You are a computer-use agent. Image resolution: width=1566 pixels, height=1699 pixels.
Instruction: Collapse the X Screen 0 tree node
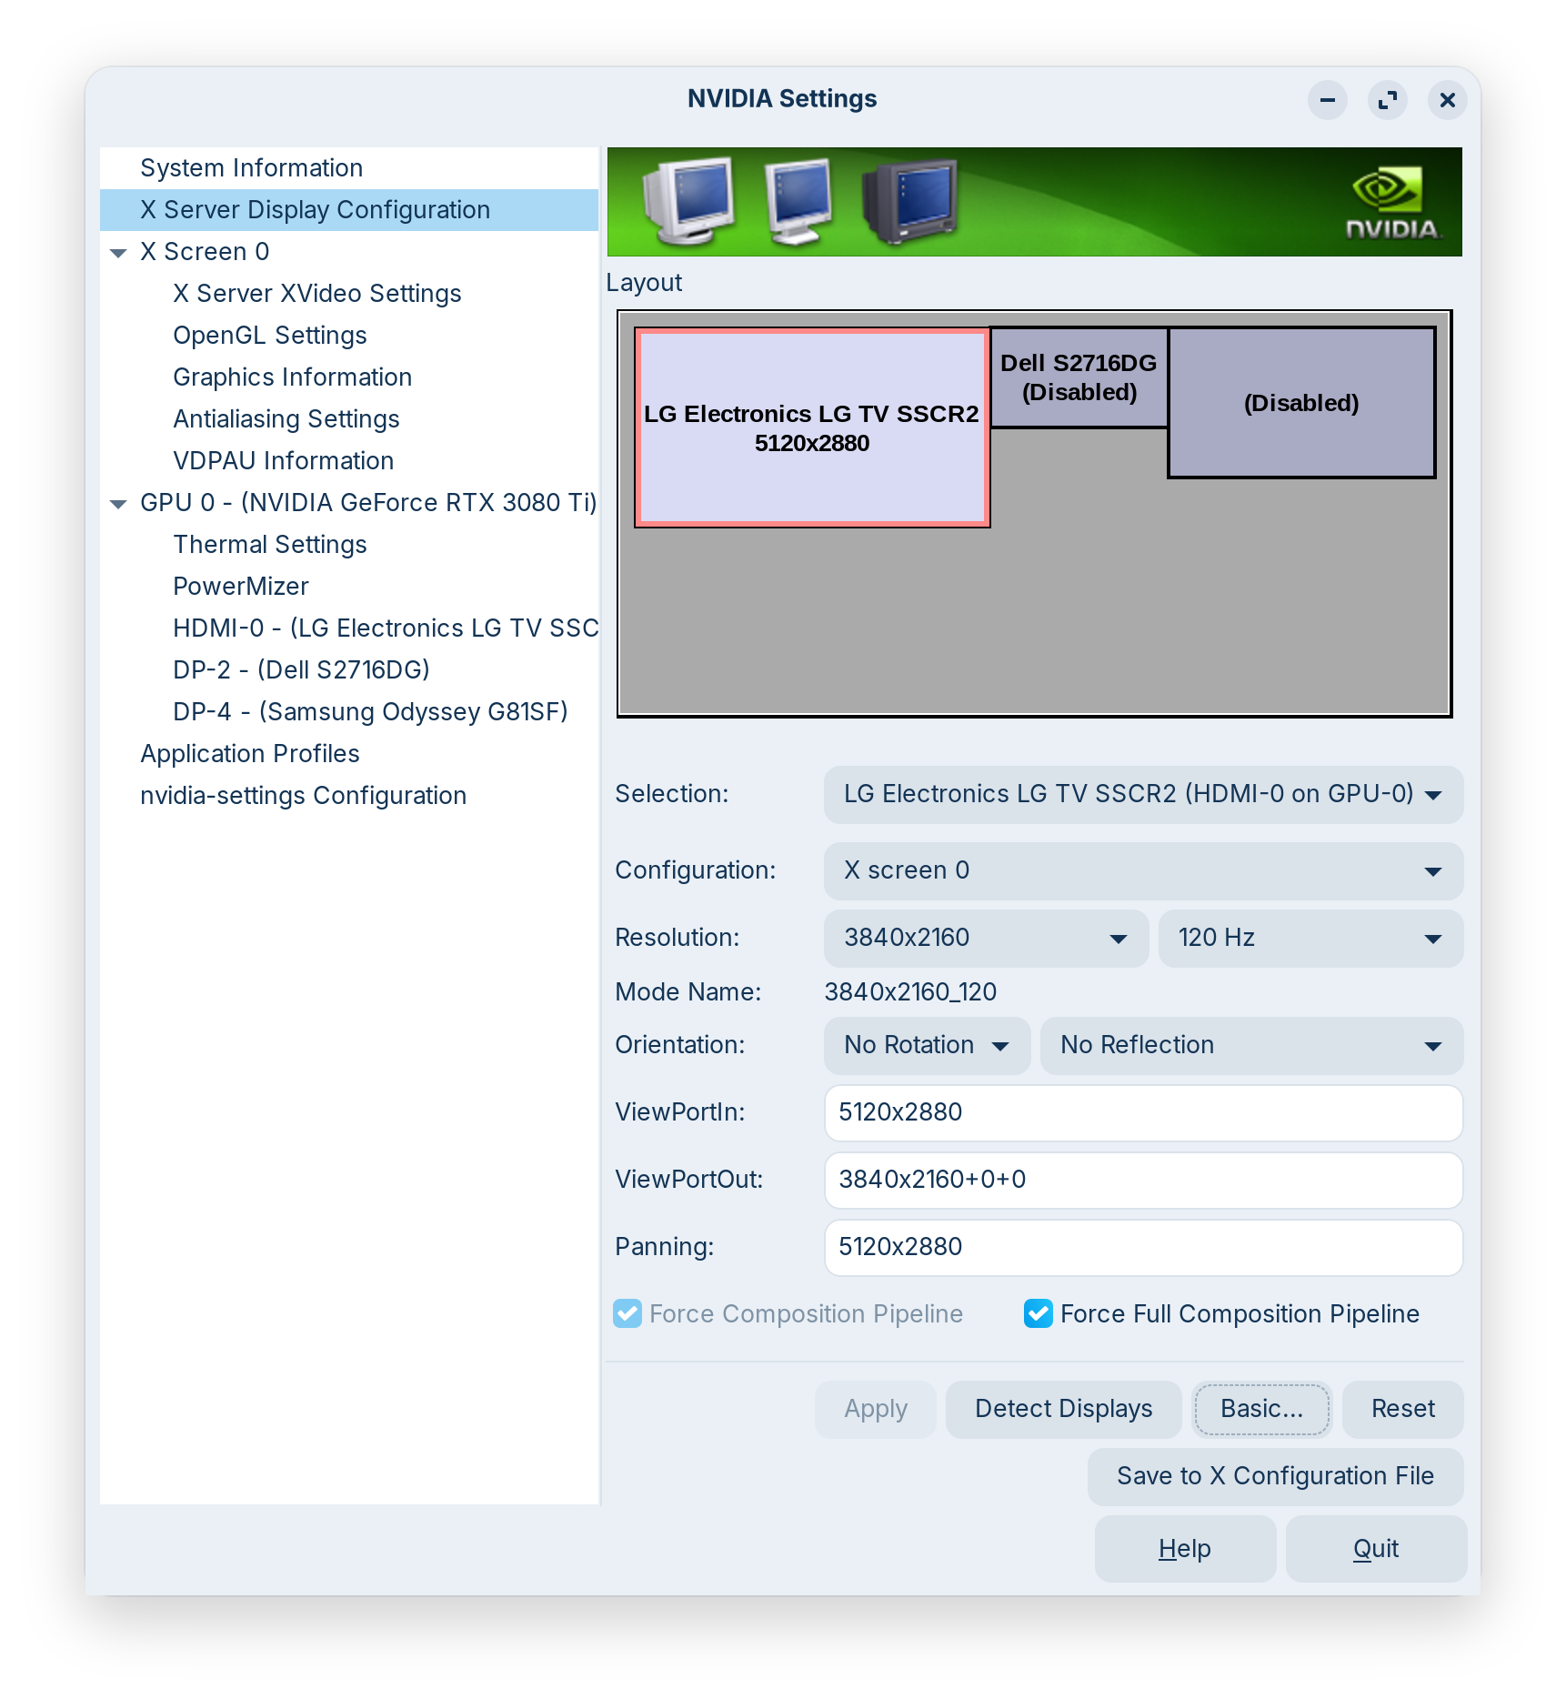point(118,253)
